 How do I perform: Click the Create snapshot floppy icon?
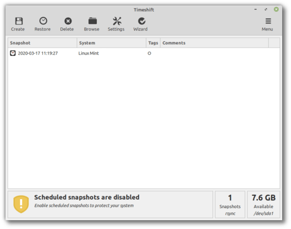point(19,21)
